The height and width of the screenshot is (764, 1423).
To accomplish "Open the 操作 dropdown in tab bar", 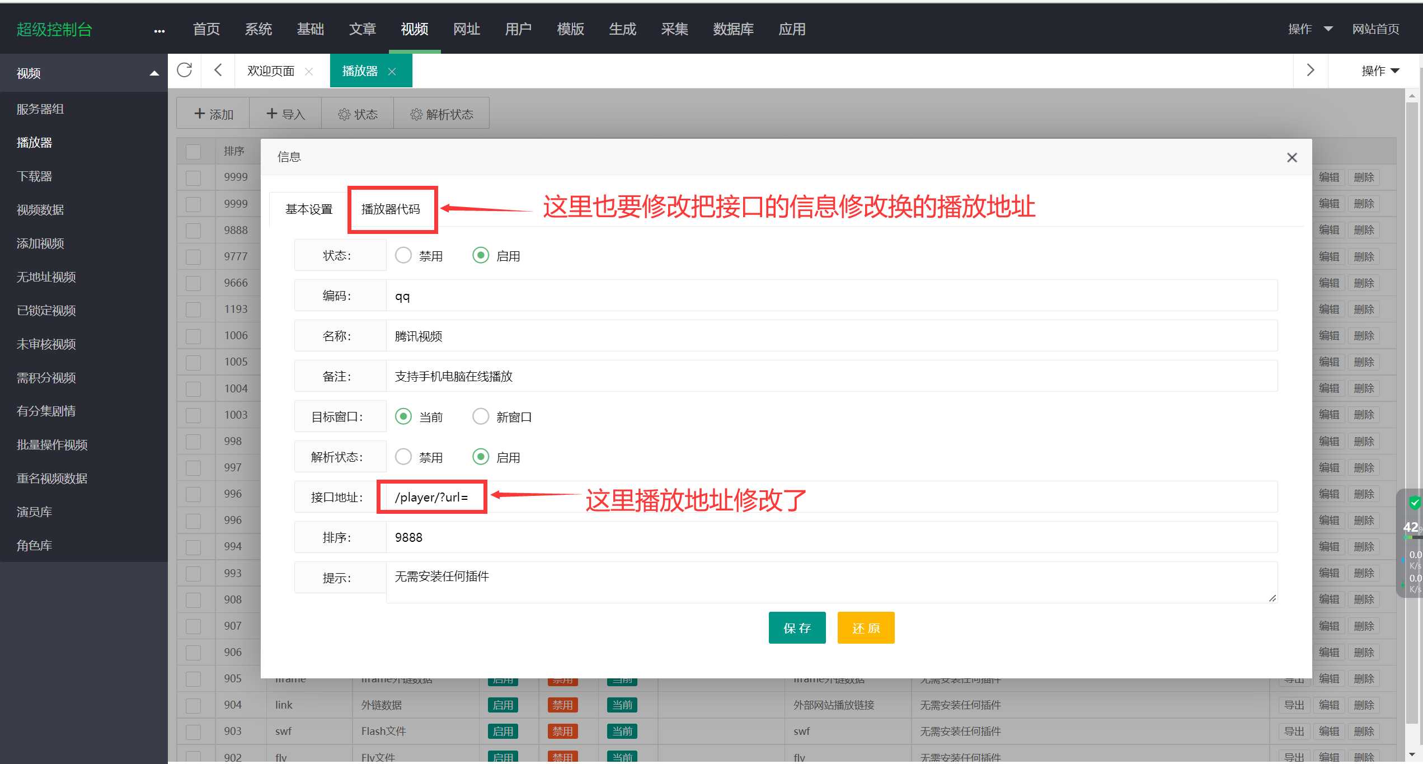I will coord(1380,71).
